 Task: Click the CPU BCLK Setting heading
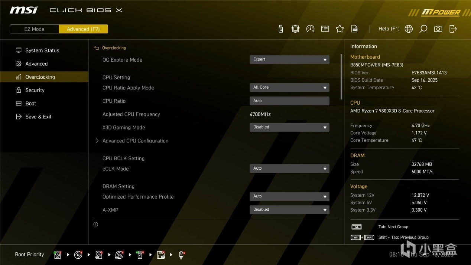(x=123, y=158)
